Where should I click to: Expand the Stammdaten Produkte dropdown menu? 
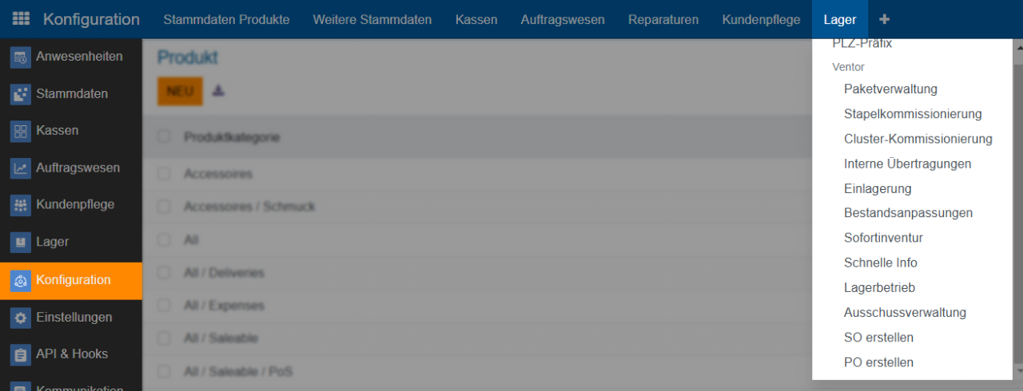click(x=226, y=19)
